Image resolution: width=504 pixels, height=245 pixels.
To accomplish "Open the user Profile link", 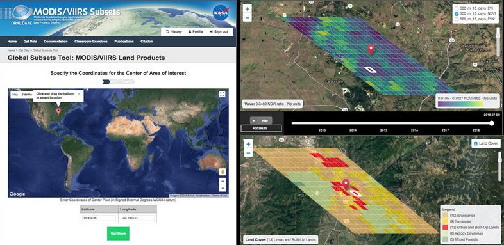I will [x=196, y=31].
